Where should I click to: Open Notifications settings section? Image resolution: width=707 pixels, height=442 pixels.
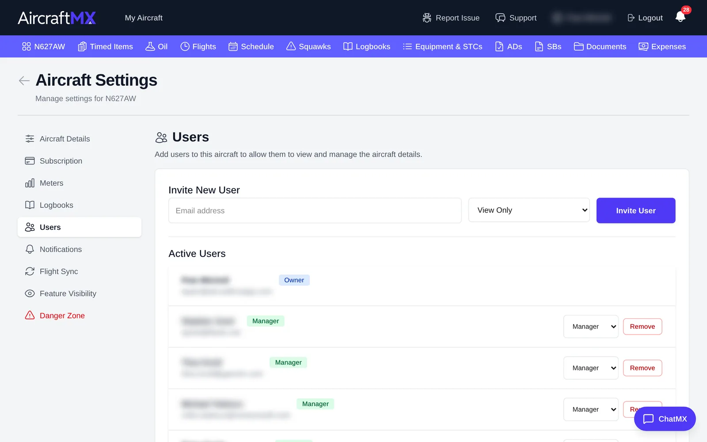click(x=80, y=249)
